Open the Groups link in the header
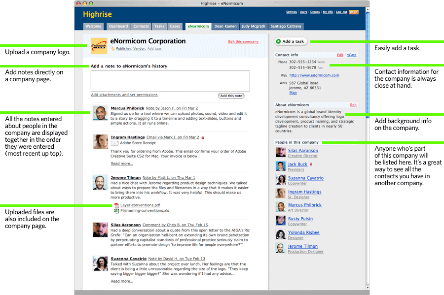The height and width of the screenshot is (295, 444). [315, 12]
